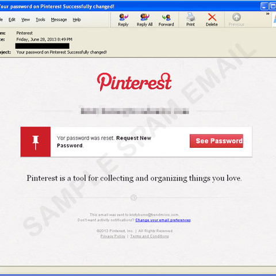The height and width of the screenshot is (276, 276).
Task: Click the See Password button
Action: click(216, 141)
